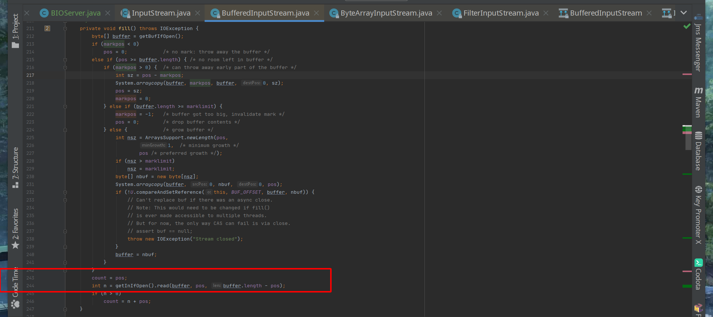Viewport: 713px width, 317px height.
Task: Collapse the else block at line 224
Action: click(x=65, y=130)
